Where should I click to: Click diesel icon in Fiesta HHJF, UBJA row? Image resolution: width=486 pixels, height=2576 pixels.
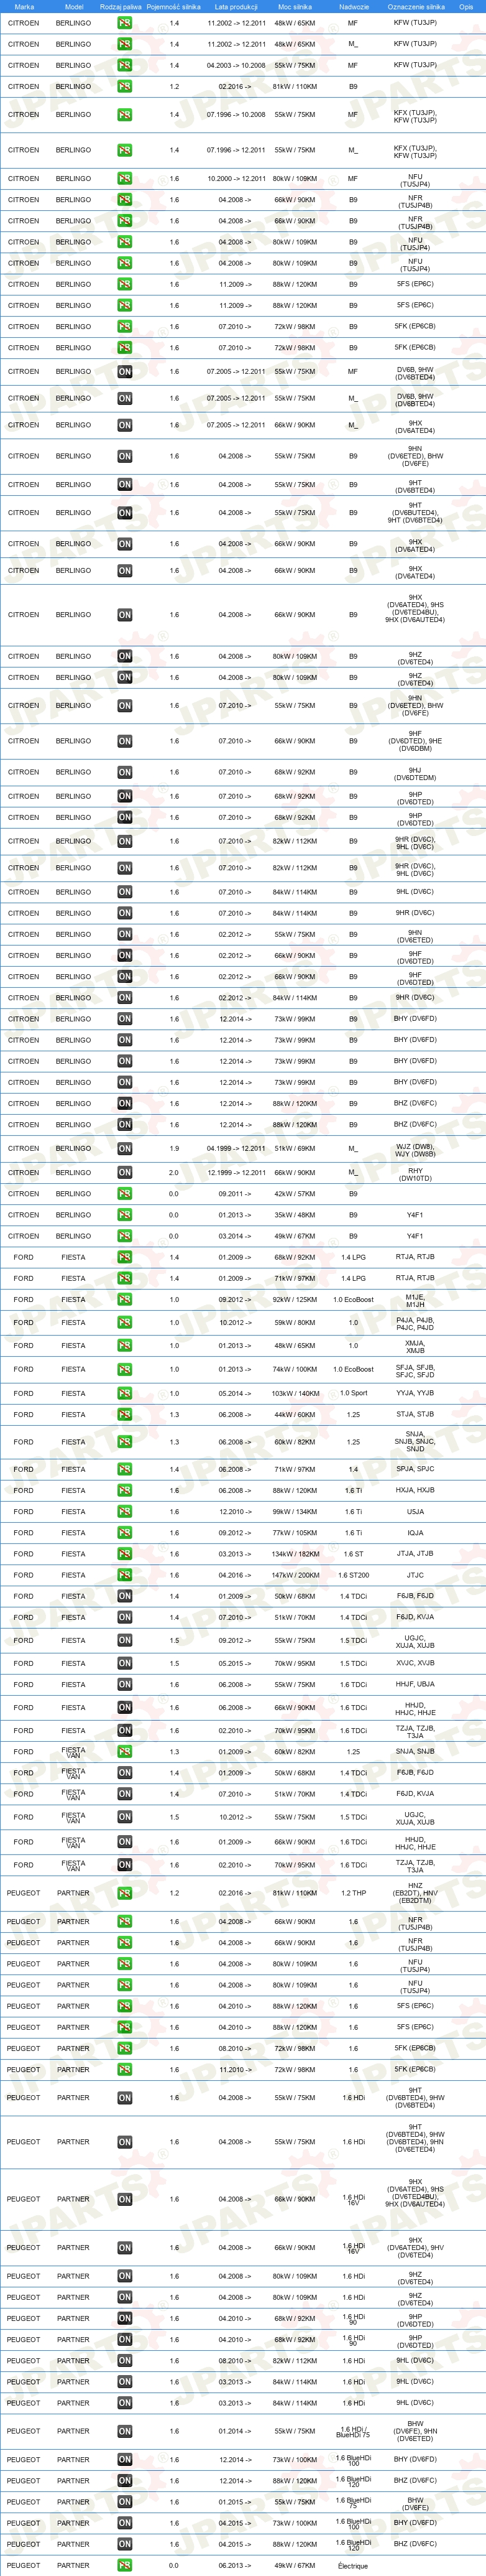pyautogui.click(x=125, y=1684)
